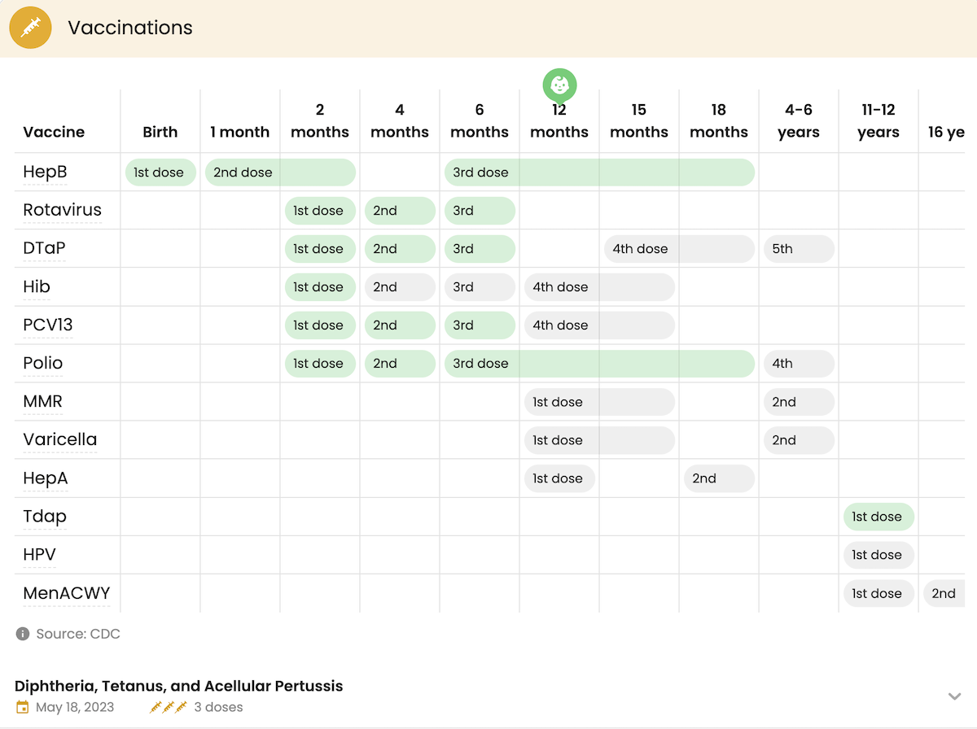This screenshot has width=977, height=729.
Task: Click the Diphtheria, Tetanus, and Acellular Pertussis title
Action: tap(179, 686)
